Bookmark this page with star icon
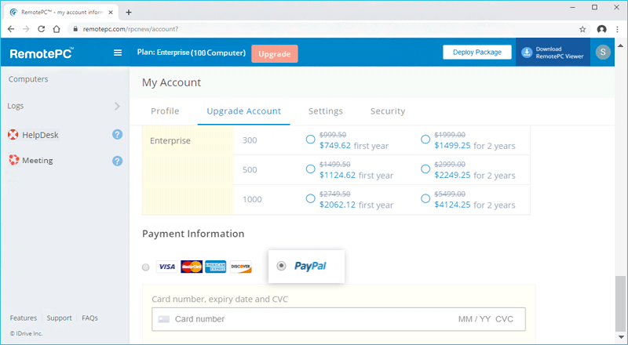The height and width of the screenshot is (345, 628). click(x=582, y=29)
